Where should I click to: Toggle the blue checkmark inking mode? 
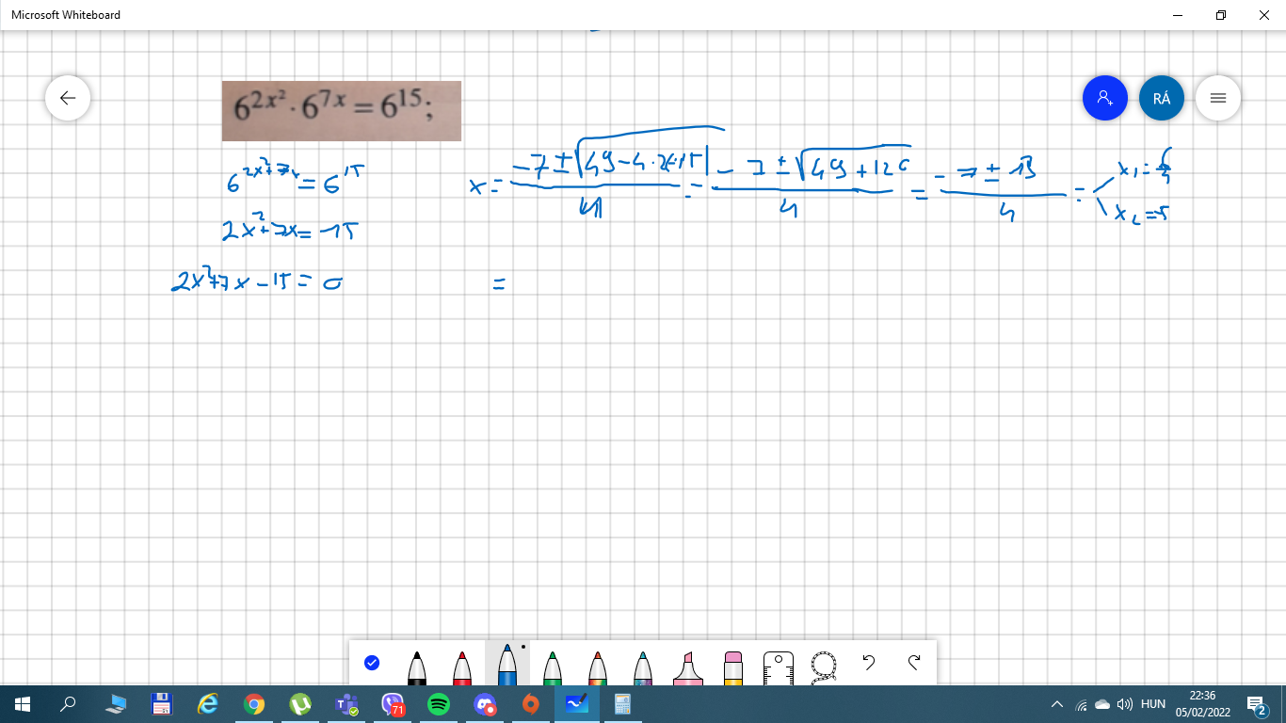(x=372, y=663)
